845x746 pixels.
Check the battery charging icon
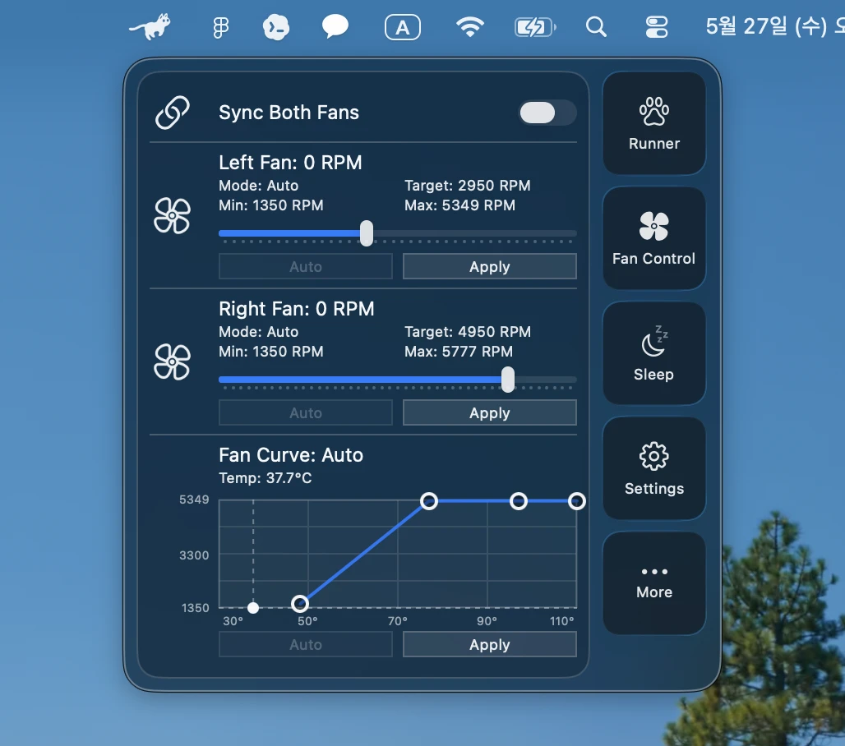point(535,27)
